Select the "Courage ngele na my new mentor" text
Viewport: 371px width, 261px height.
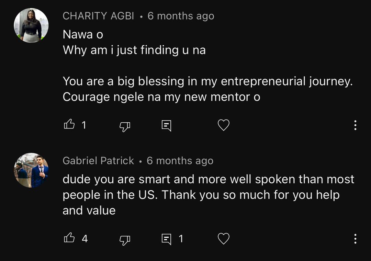coord(161,97)
